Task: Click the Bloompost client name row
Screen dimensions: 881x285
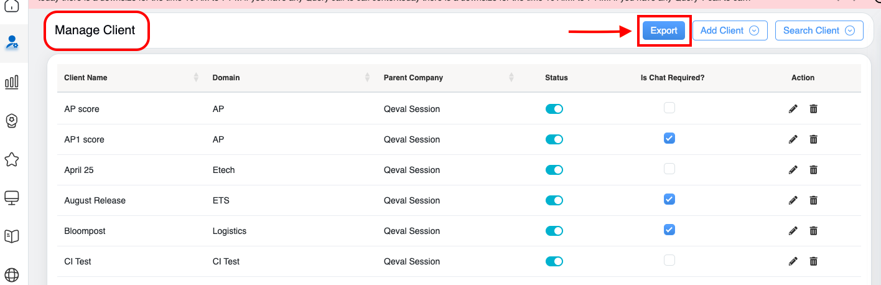Action: pyautogui.click(x=85, y=231)
